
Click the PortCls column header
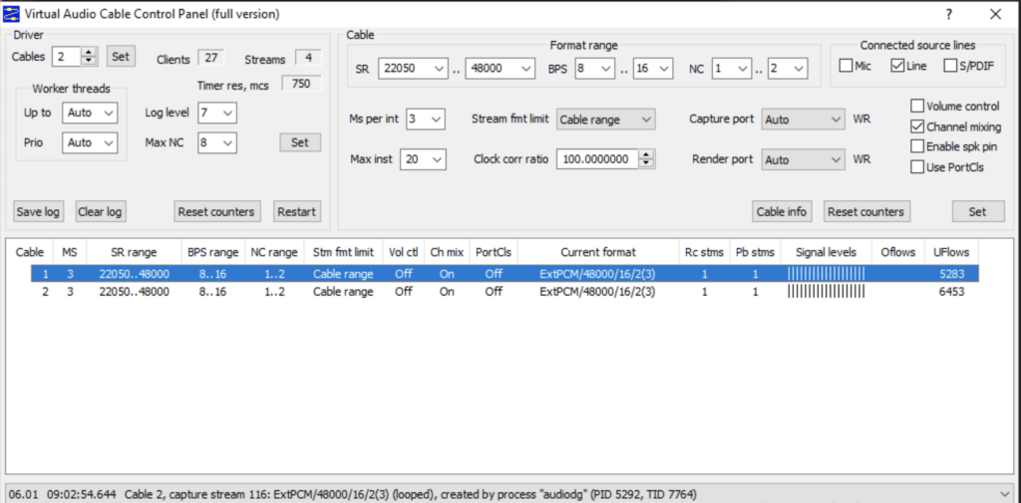click(x=494, y=252)
